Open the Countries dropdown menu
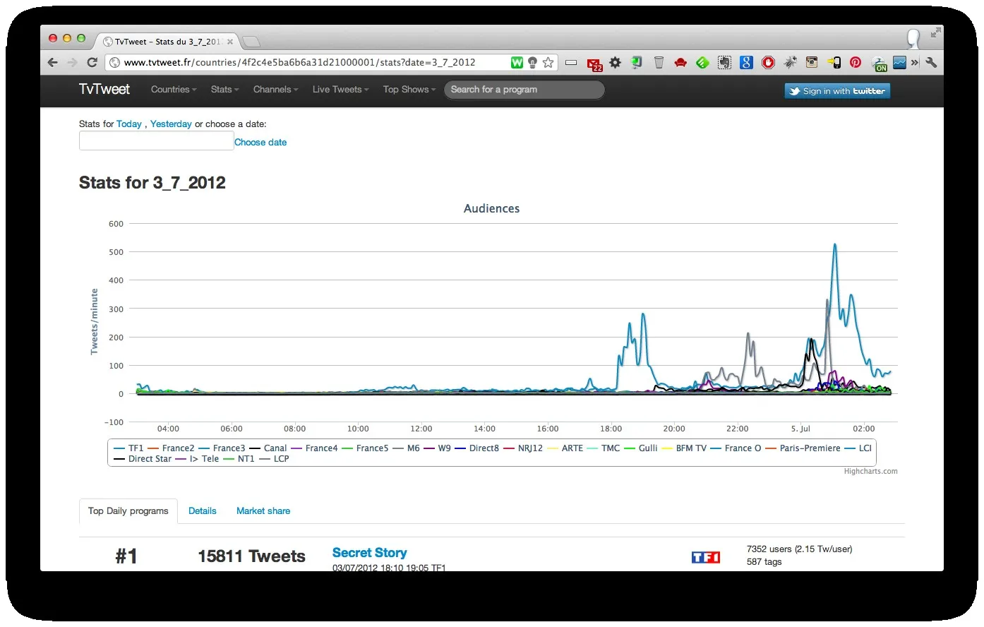This screenshot has height=627, width=984. (x=174, y=90)
